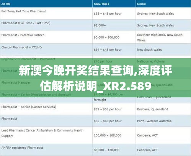Click the Job Title column header
The width and height of the screenshot is (191, 156).
coord(6,4)
